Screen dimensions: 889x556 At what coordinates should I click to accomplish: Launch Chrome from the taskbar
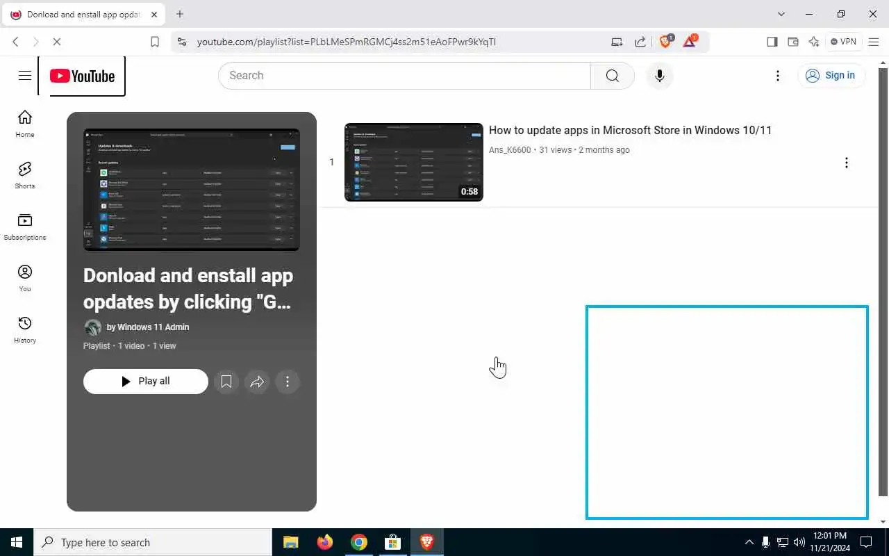(358, 542)
